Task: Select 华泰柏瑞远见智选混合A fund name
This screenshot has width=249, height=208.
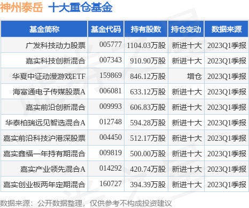Action: [45, 123]
